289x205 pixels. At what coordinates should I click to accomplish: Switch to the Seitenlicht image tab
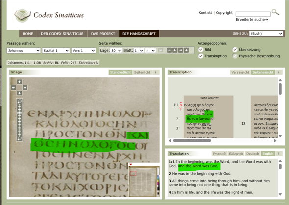142,72
